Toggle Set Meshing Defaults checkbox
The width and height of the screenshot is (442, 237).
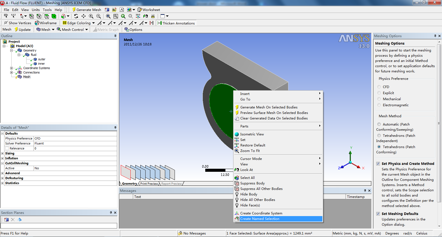point(378,214)
